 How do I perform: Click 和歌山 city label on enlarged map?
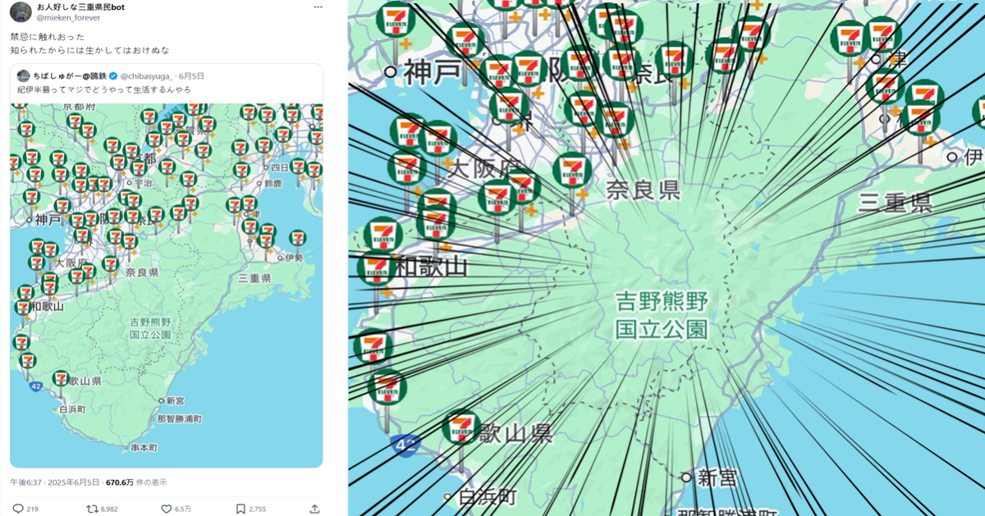click(x=431, y=267)
